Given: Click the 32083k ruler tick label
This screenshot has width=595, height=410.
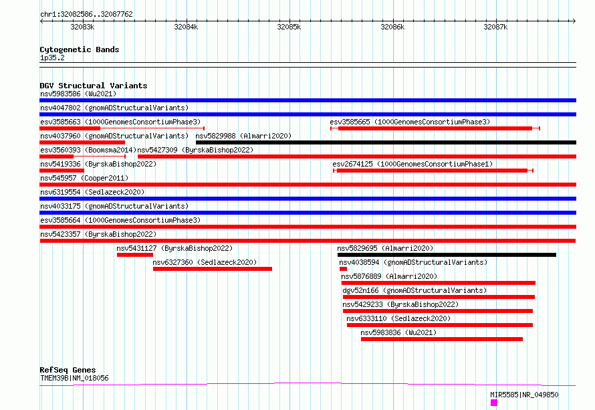Looking at the screenshot, I should coord(82,27).
